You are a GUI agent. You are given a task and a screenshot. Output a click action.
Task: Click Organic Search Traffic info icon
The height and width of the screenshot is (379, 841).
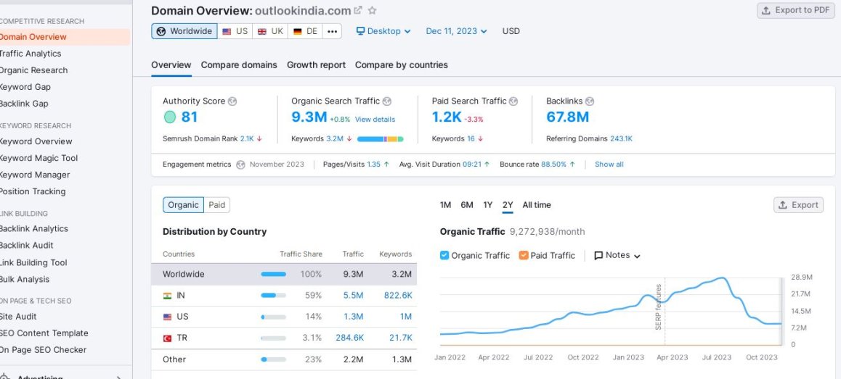pos(386,101)
